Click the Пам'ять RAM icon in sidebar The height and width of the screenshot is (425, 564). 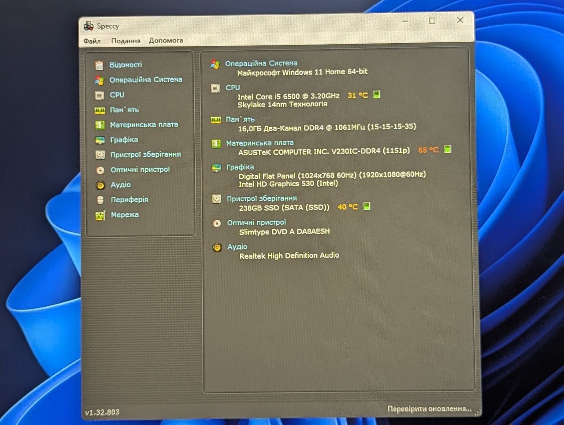(100, 110)
